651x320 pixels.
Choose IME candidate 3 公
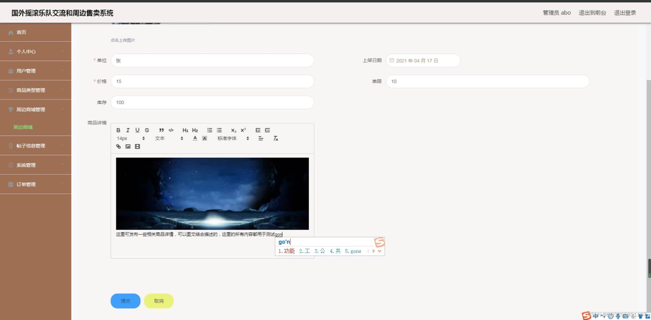(x=320, y=251)
